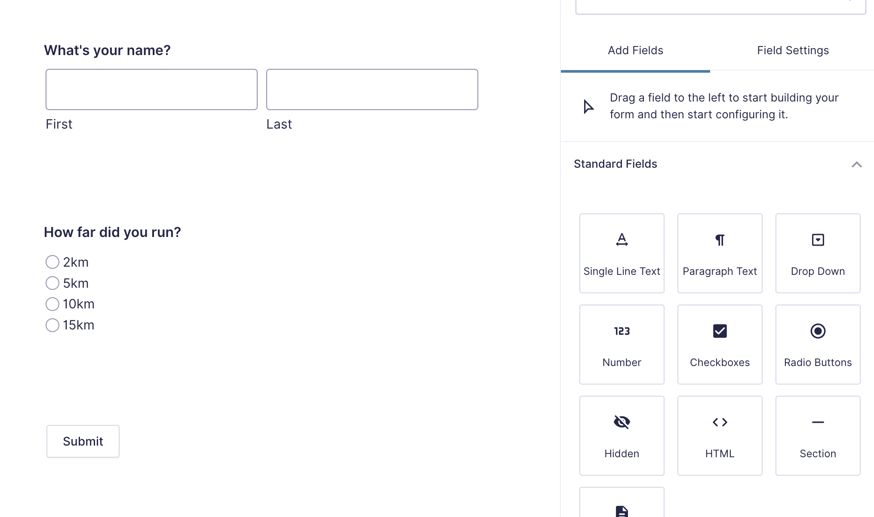Viewport: 874px width, 517px height.
Task: Choose the Drop Down field icon
Action: [x=818, y=253]
